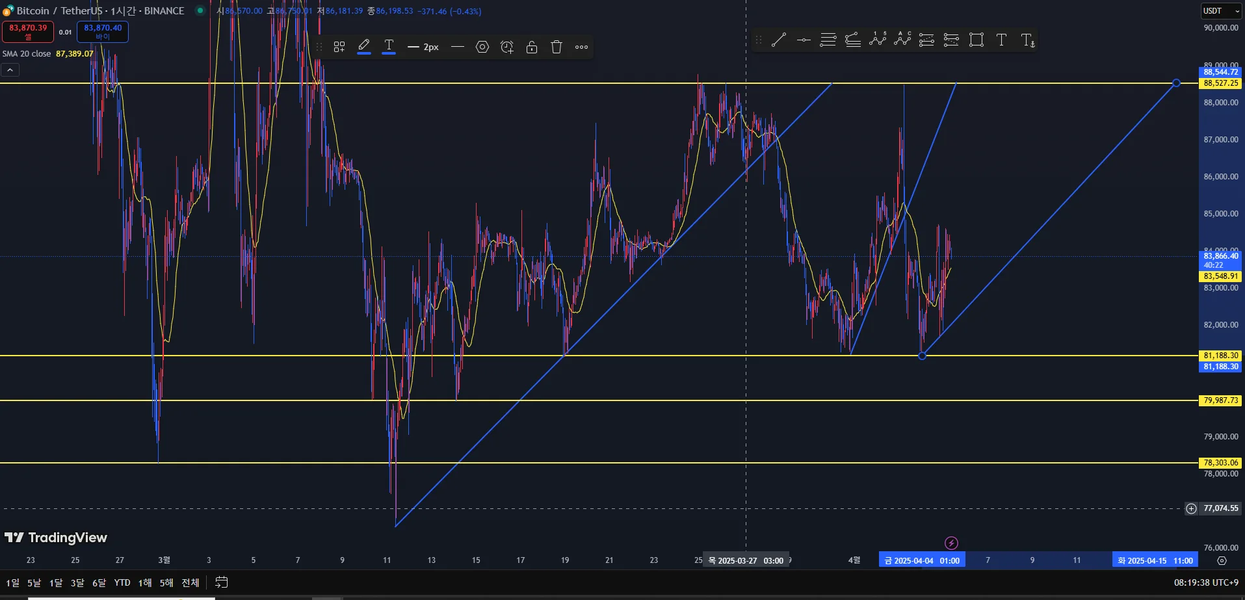This screenshot has width=1245, height=600.
Task: Delete the drawing with the trash icon
Action: [557, 47]
